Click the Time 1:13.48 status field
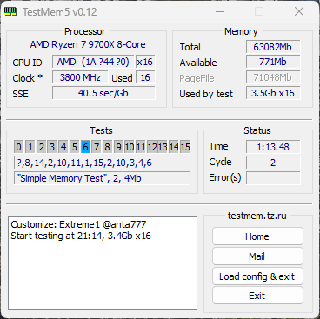 pos(273,147)
